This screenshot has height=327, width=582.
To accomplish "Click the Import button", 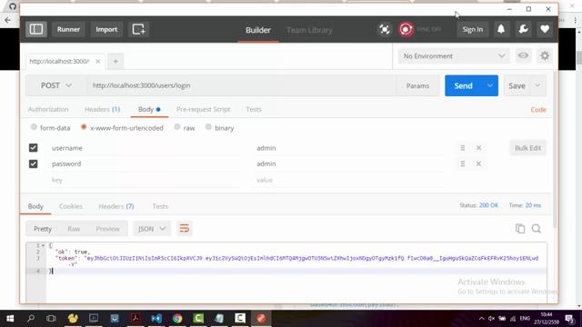I will tap(106, 29).
